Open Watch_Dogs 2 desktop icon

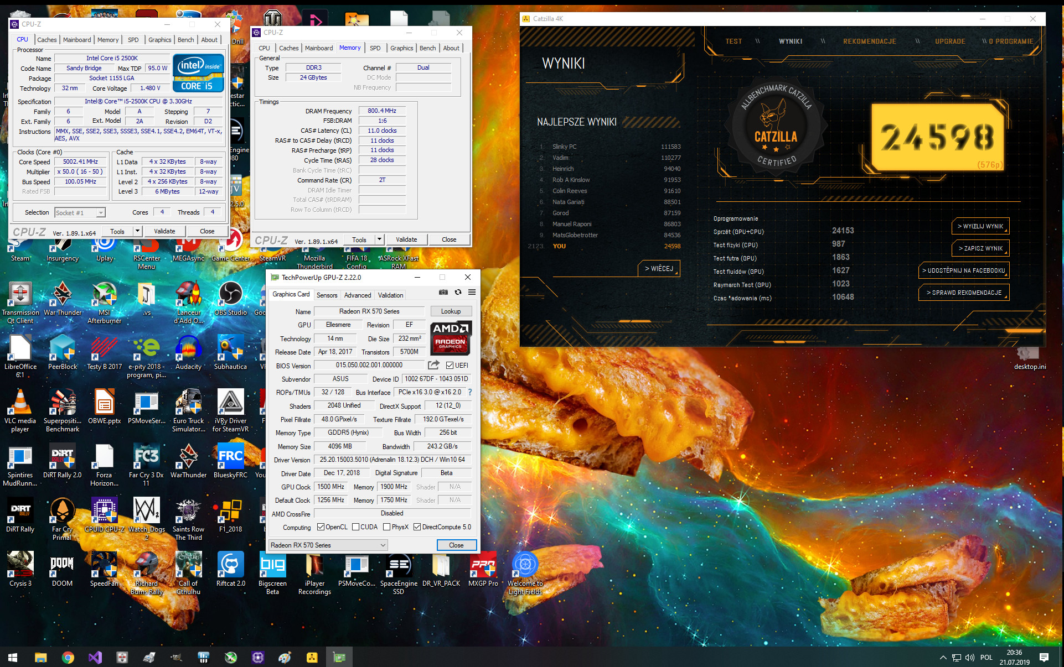[x=146, y=519]
